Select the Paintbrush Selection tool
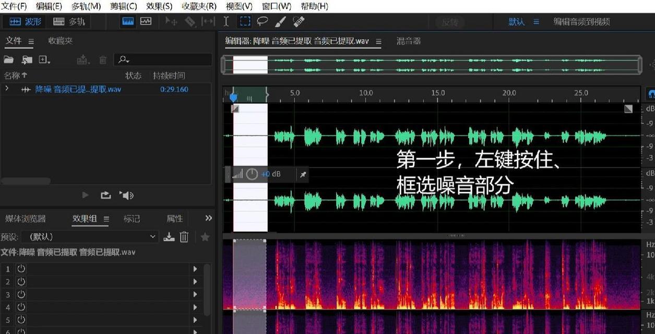This screenshot has height=334, width=655. pos(280,21)
